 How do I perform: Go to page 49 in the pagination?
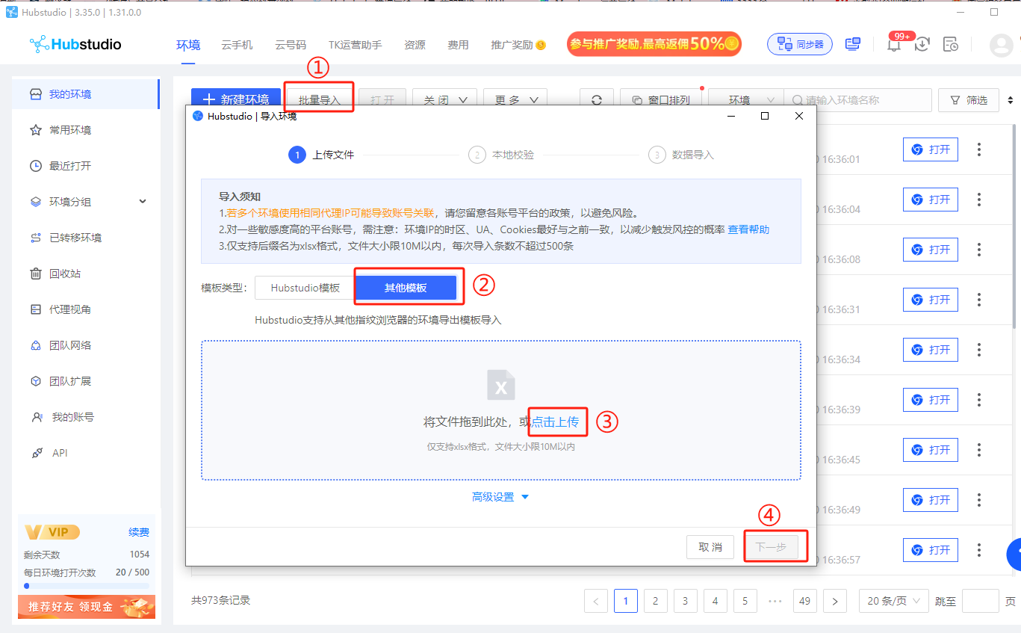click(804, 601)
